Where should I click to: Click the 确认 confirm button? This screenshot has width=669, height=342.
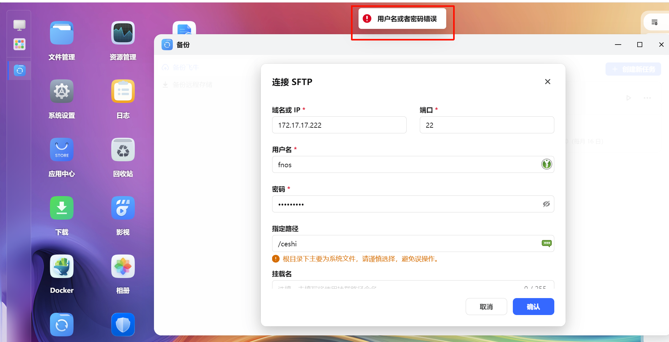pyautogui.click(x=533, y=307)
